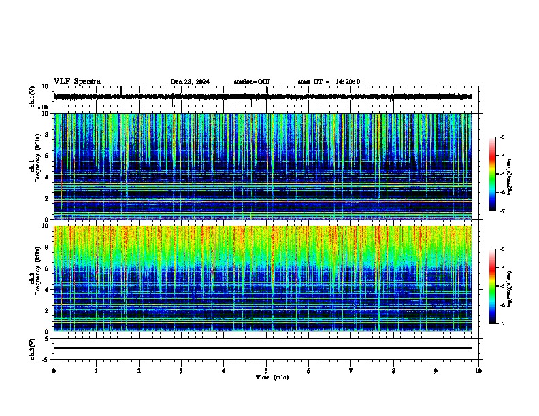Click the ch.1 spectrogram color scale bar
Image resolution: width=539 pixels, height=416 pixels.
coord(493,174)
